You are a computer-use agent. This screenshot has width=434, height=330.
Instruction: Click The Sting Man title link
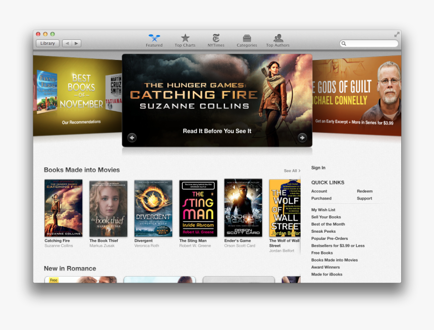click(x=193, y=241)
